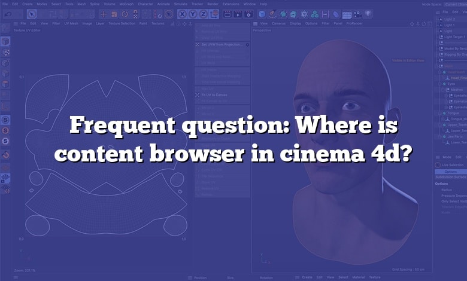The height and width of the screenshot is (281, 467).
Task: Click Render to Picture Viewer icon
Action: click(238, 14)
